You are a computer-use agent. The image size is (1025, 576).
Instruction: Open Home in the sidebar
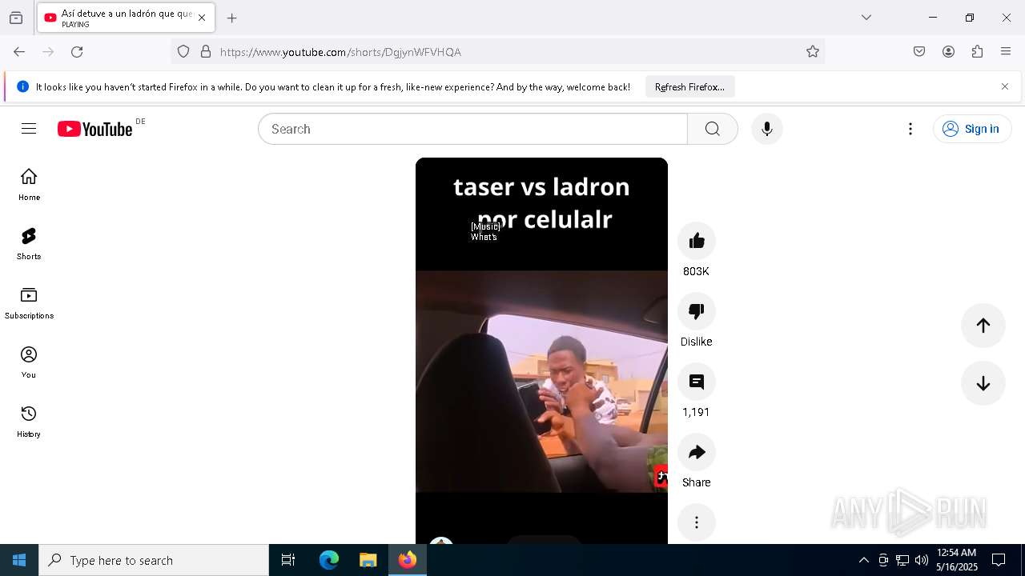[x=29, y=185]
